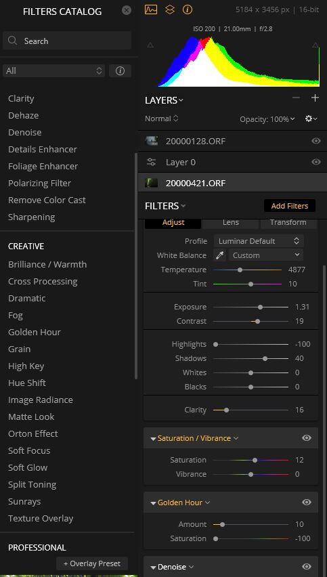Switch to the Lens tab
The width and height of the screenshot is (327, 577).
(231, 223)
